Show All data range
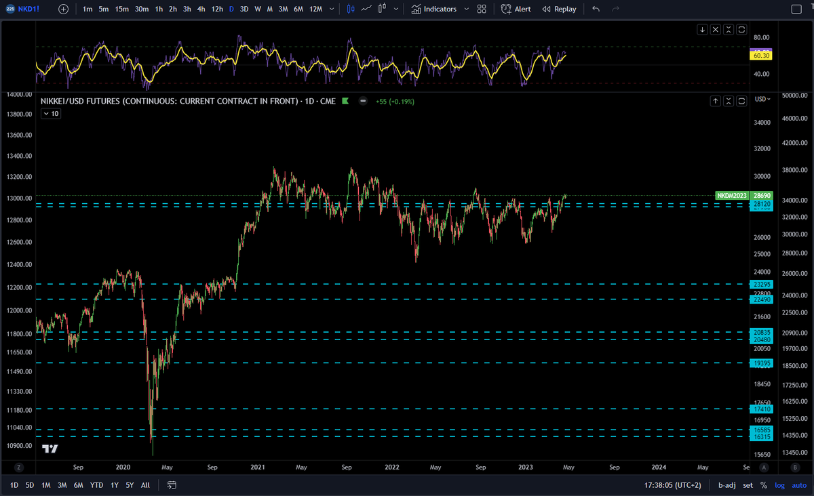The width and height of the screenshot is (814, 496). (x=145, y=485)
